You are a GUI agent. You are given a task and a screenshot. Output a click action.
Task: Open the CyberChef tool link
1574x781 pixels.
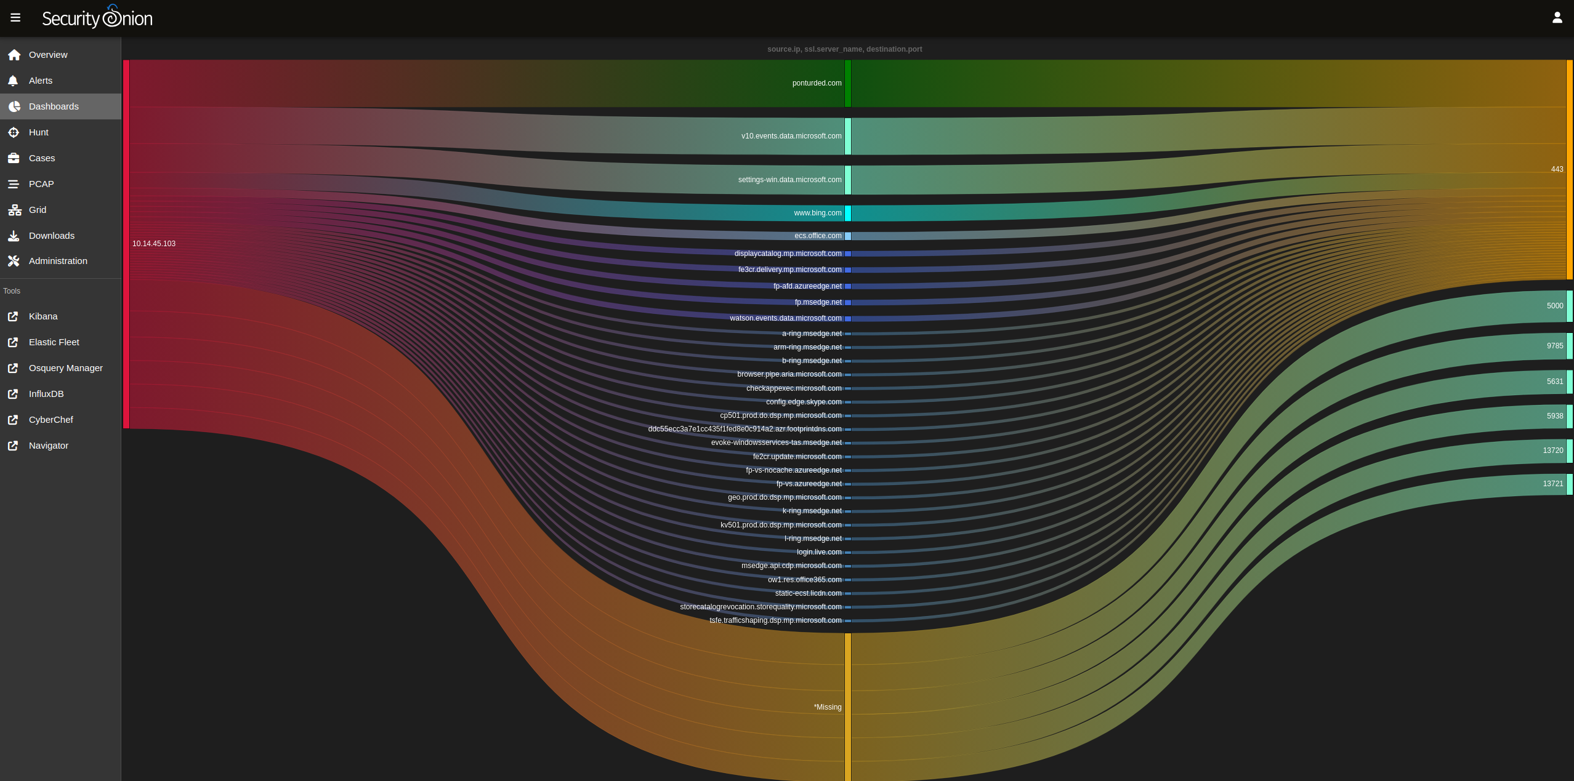click(x=50, y=420)
